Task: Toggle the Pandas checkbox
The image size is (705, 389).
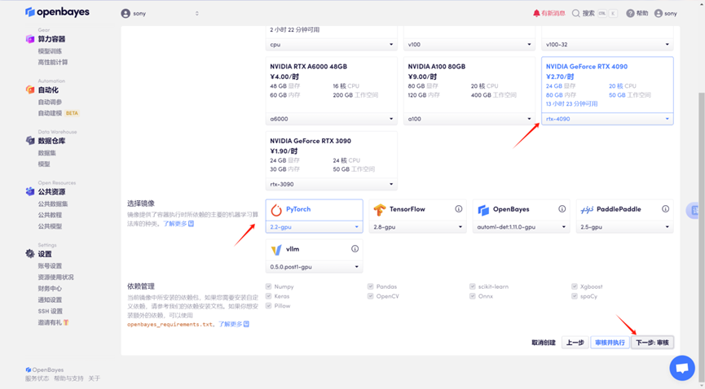Action: 371,286
